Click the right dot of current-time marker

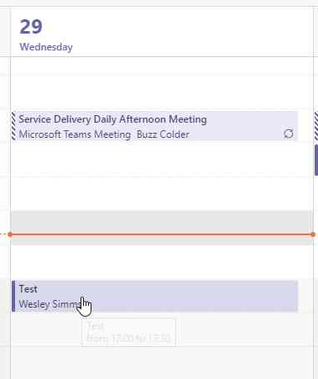point(313,234)
